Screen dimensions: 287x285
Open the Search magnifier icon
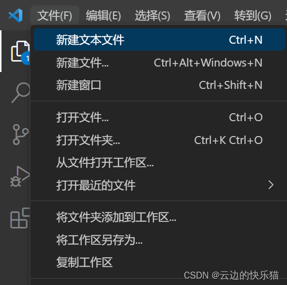20,93
